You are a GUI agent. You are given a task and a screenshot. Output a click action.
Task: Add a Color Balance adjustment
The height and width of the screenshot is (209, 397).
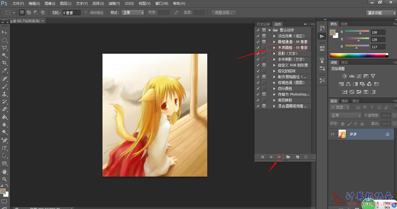348,84
